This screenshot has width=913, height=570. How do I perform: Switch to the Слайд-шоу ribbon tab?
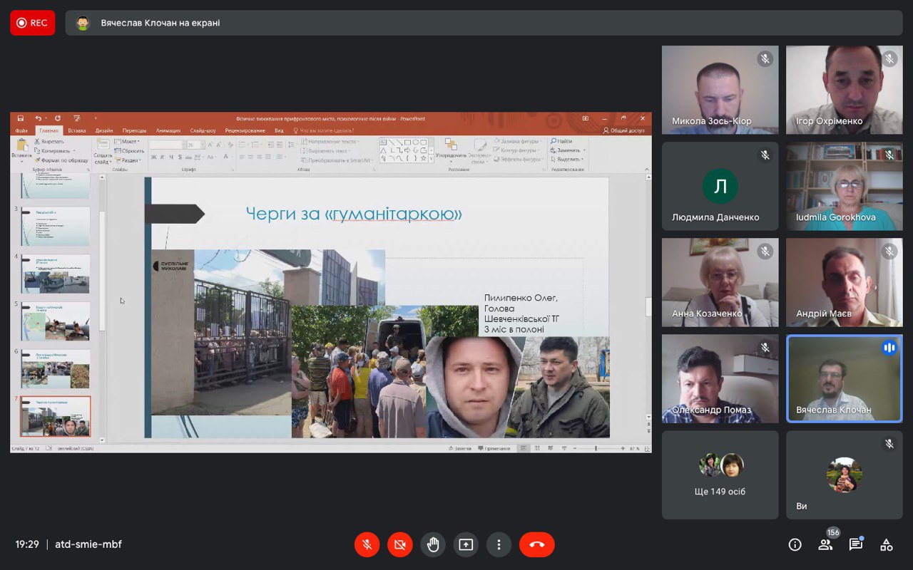tap(204, 130)
